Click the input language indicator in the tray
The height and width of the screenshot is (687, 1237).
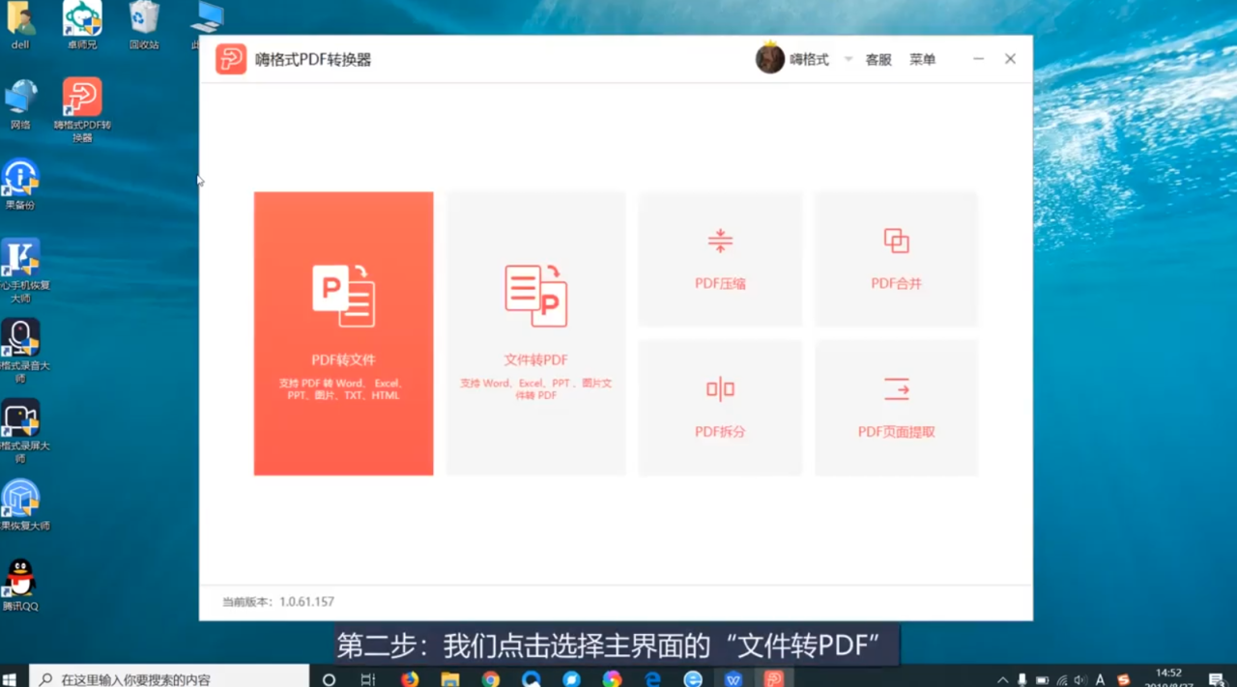click(1100, 679)
